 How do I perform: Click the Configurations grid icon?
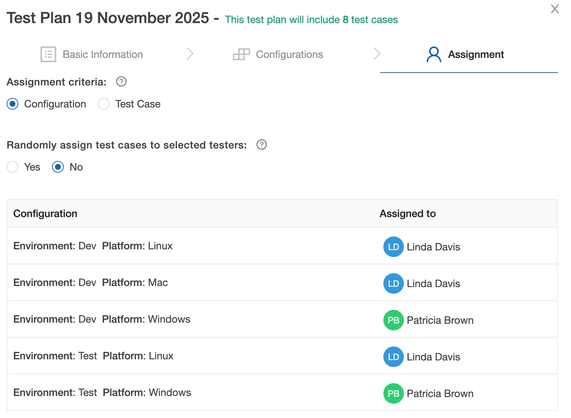point(242,54)
